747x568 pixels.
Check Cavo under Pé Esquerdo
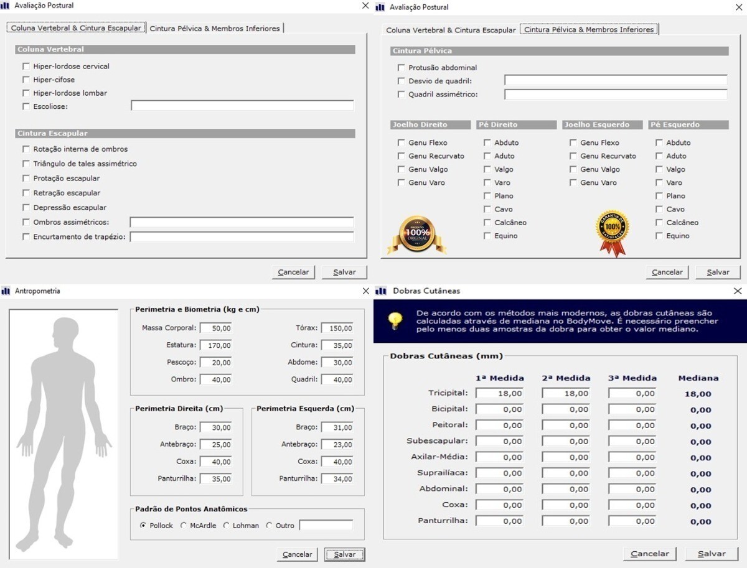point(659,209)
